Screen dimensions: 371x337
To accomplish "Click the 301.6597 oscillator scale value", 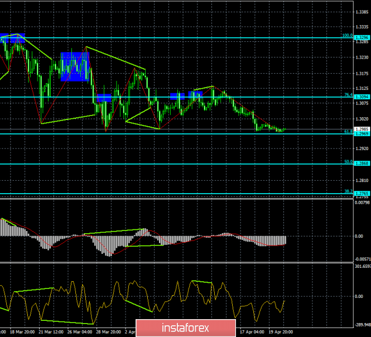I will [362, 266].
